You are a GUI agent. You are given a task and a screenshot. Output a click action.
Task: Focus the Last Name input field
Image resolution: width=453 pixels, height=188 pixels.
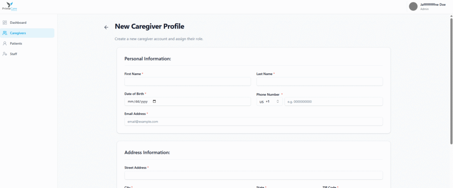pyautogui.click(x=319, y=82)
